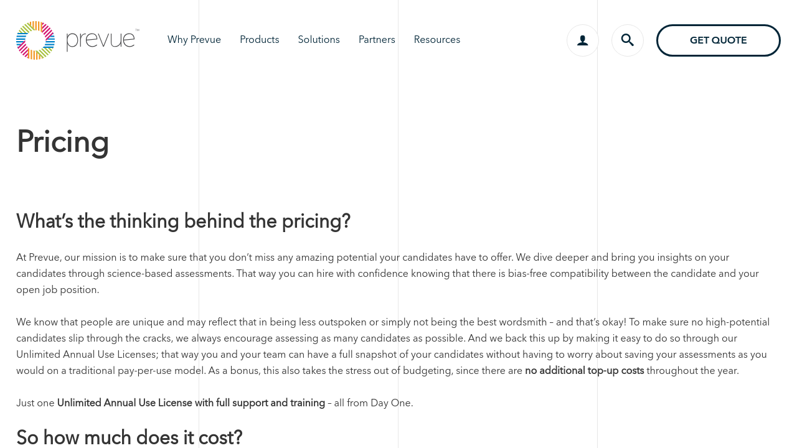Open the Why Prevue menu
The width and height of the screenshot is (797, 448).
(194, 40)
